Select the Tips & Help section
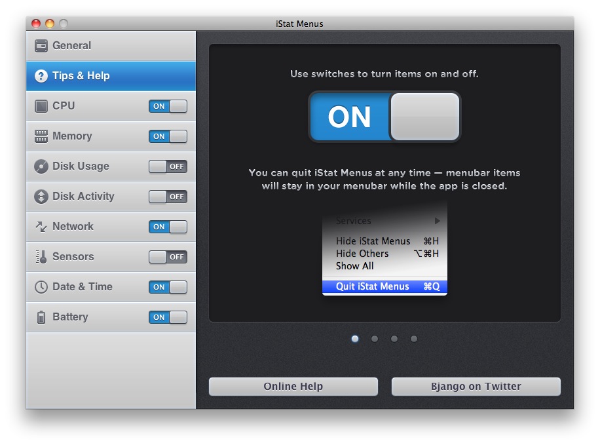Screen dimensions: 600x445 coord(111,76)
